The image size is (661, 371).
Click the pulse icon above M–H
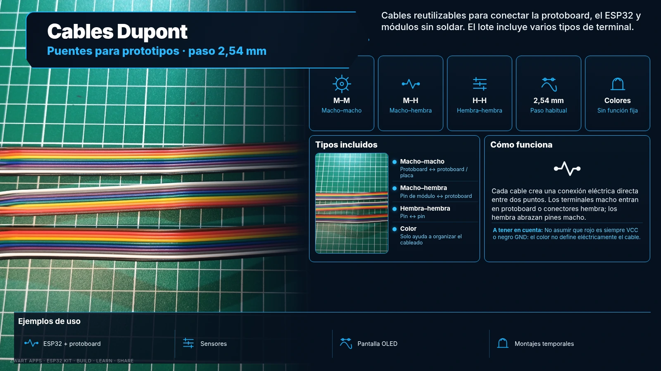pos(411,84)
